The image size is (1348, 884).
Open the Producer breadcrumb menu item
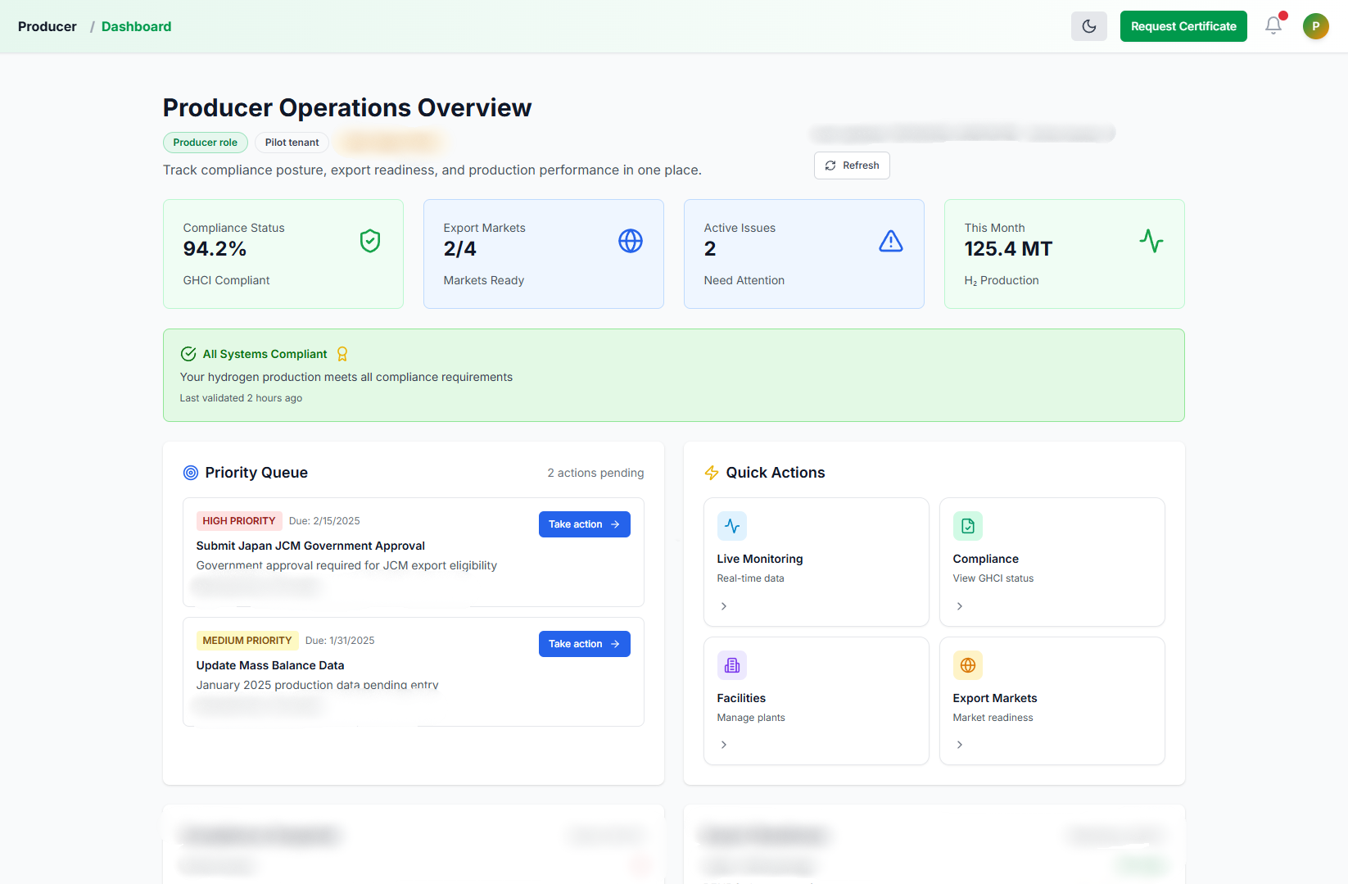click(47, 25)
